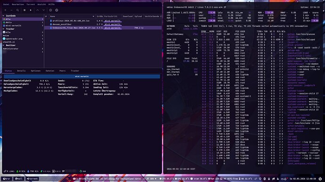Switch to the torrent workspace button
The width and height of the screenshot is (325, 182).
click(x=32, y=179)
